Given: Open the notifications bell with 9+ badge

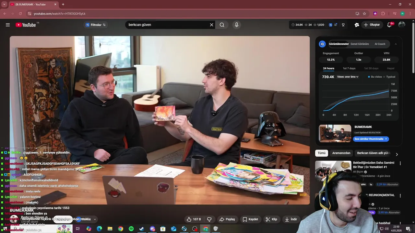Looking at the screenshot, I should pyautogui.click(x=390, y=25).
